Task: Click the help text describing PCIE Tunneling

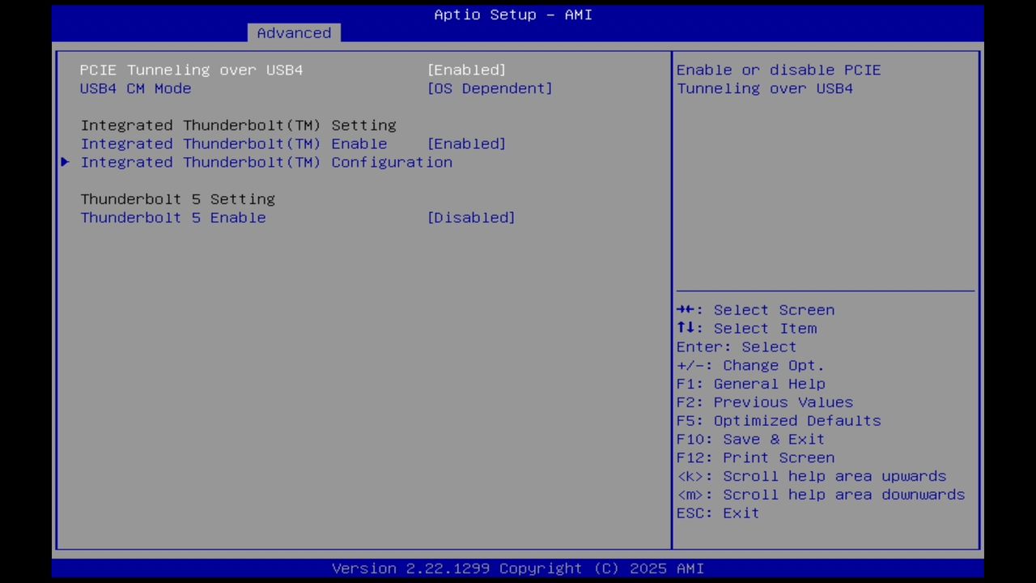Action: pos(779,79)
